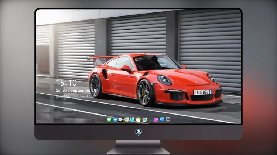Image resolution: width=277 pixels, height=155 pixels.
Task: Open the colorful gallery icon beside Notes
Action: pyautogui.click(x=144, y=120)
